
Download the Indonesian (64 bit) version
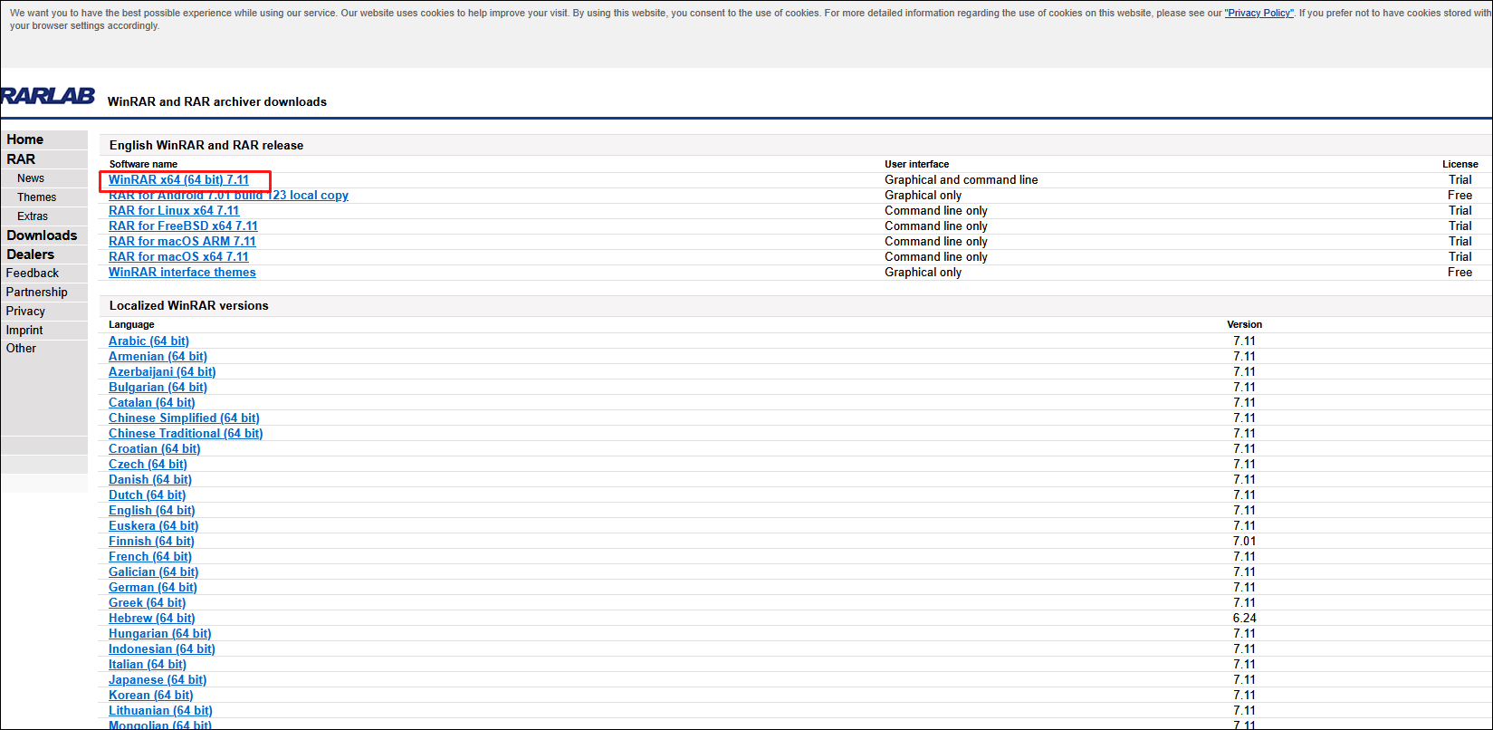tap(162, 649)
